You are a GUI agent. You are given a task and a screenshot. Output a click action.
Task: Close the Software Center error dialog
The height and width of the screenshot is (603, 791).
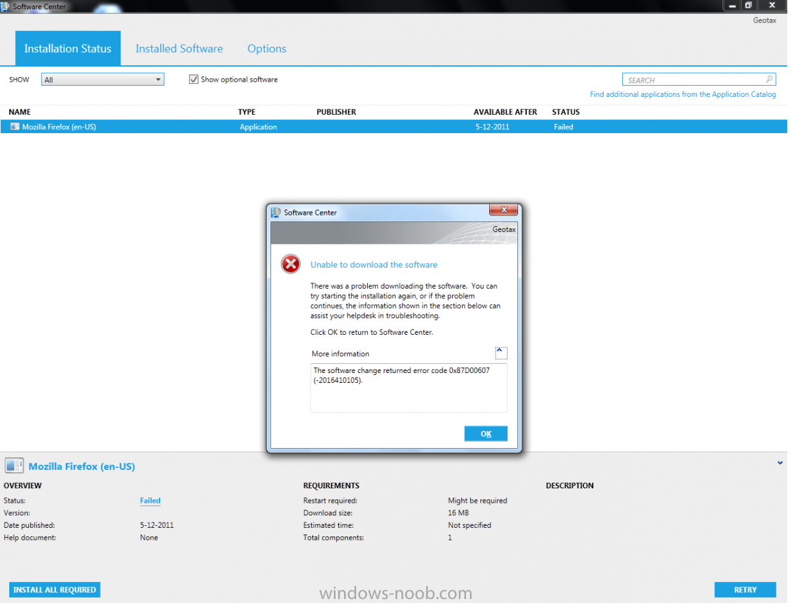(x=502, y=210)
